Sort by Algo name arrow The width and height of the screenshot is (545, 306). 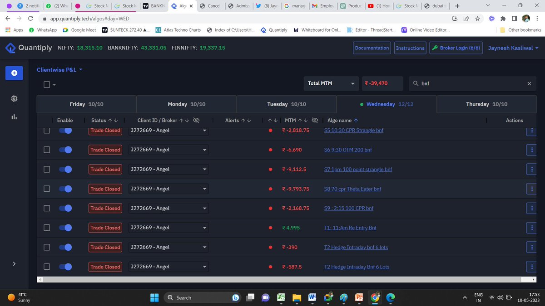point(356,121)
